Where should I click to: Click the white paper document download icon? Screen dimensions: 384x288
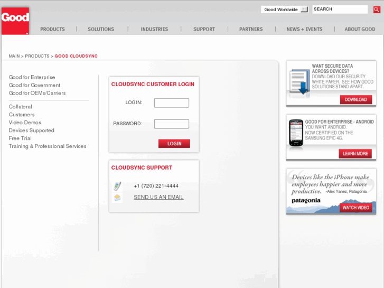pyautogui.click(x=299, y=82)
